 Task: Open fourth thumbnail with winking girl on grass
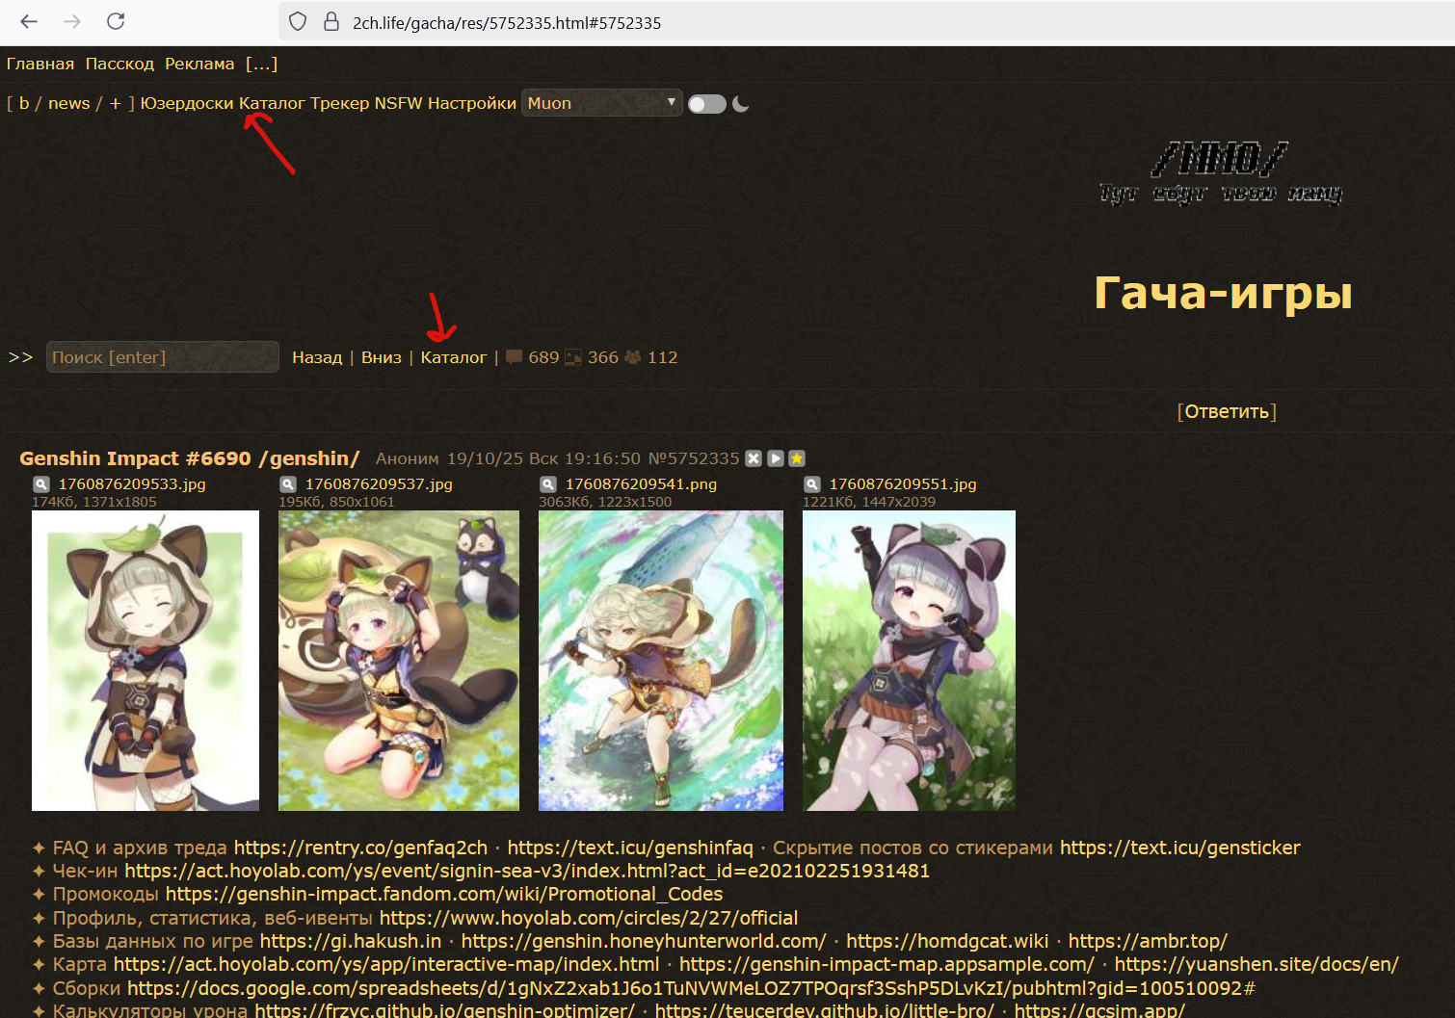[909, 661]
